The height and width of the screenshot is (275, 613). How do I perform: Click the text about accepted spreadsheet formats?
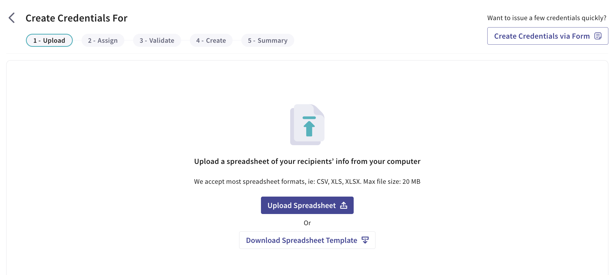(x=307, y=181)
